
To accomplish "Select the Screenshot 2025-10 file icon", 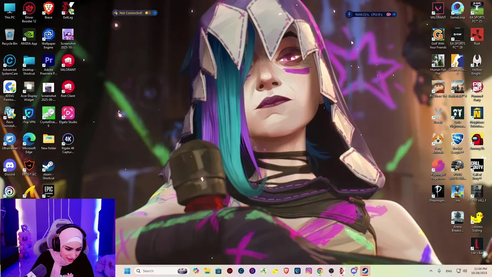I will pos(68,38).
